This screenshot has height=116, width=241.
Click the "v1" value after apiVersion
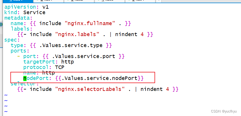(45, 7)
